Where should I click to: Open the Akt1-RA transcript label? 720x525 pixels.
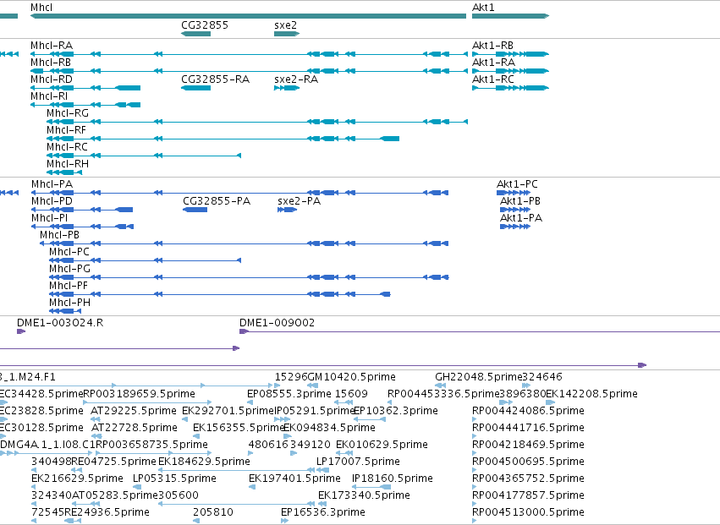click(493, 62)
